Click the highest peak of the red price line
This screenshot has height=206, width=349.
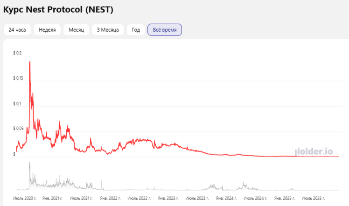(30, 62)
